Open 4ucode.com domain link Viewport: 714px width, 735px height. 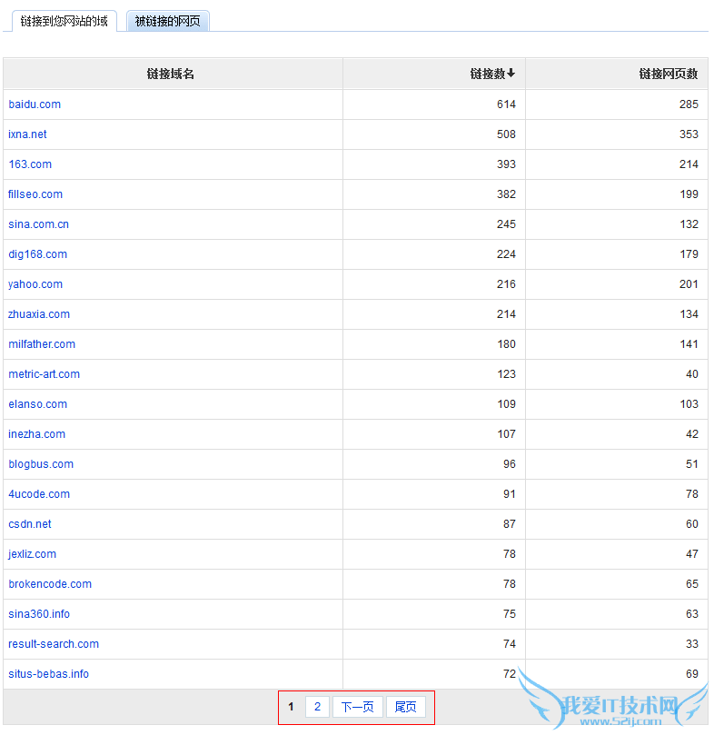(x=39, y=494)
